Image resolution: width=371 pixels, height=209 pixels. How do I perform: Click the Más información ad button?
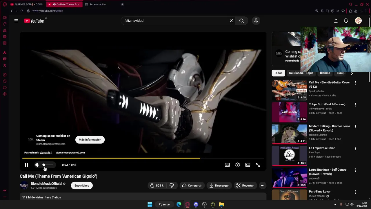pos(90,140)
